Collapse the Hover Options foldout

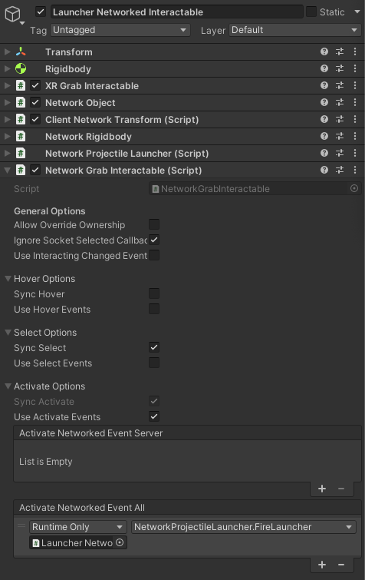tap(8, 279)
